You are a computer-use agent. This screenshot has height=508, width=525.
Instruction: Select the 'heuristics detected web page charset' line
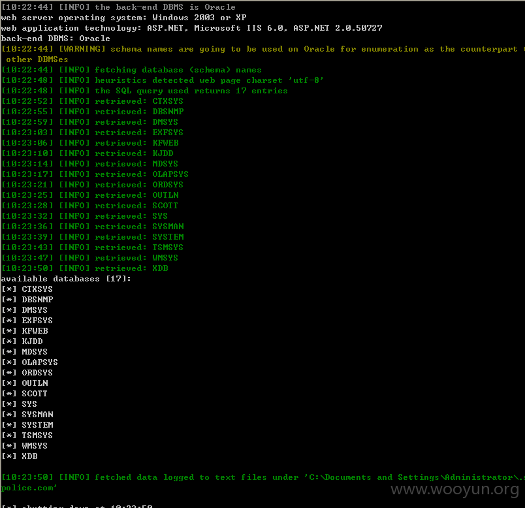tap(163, 80)
